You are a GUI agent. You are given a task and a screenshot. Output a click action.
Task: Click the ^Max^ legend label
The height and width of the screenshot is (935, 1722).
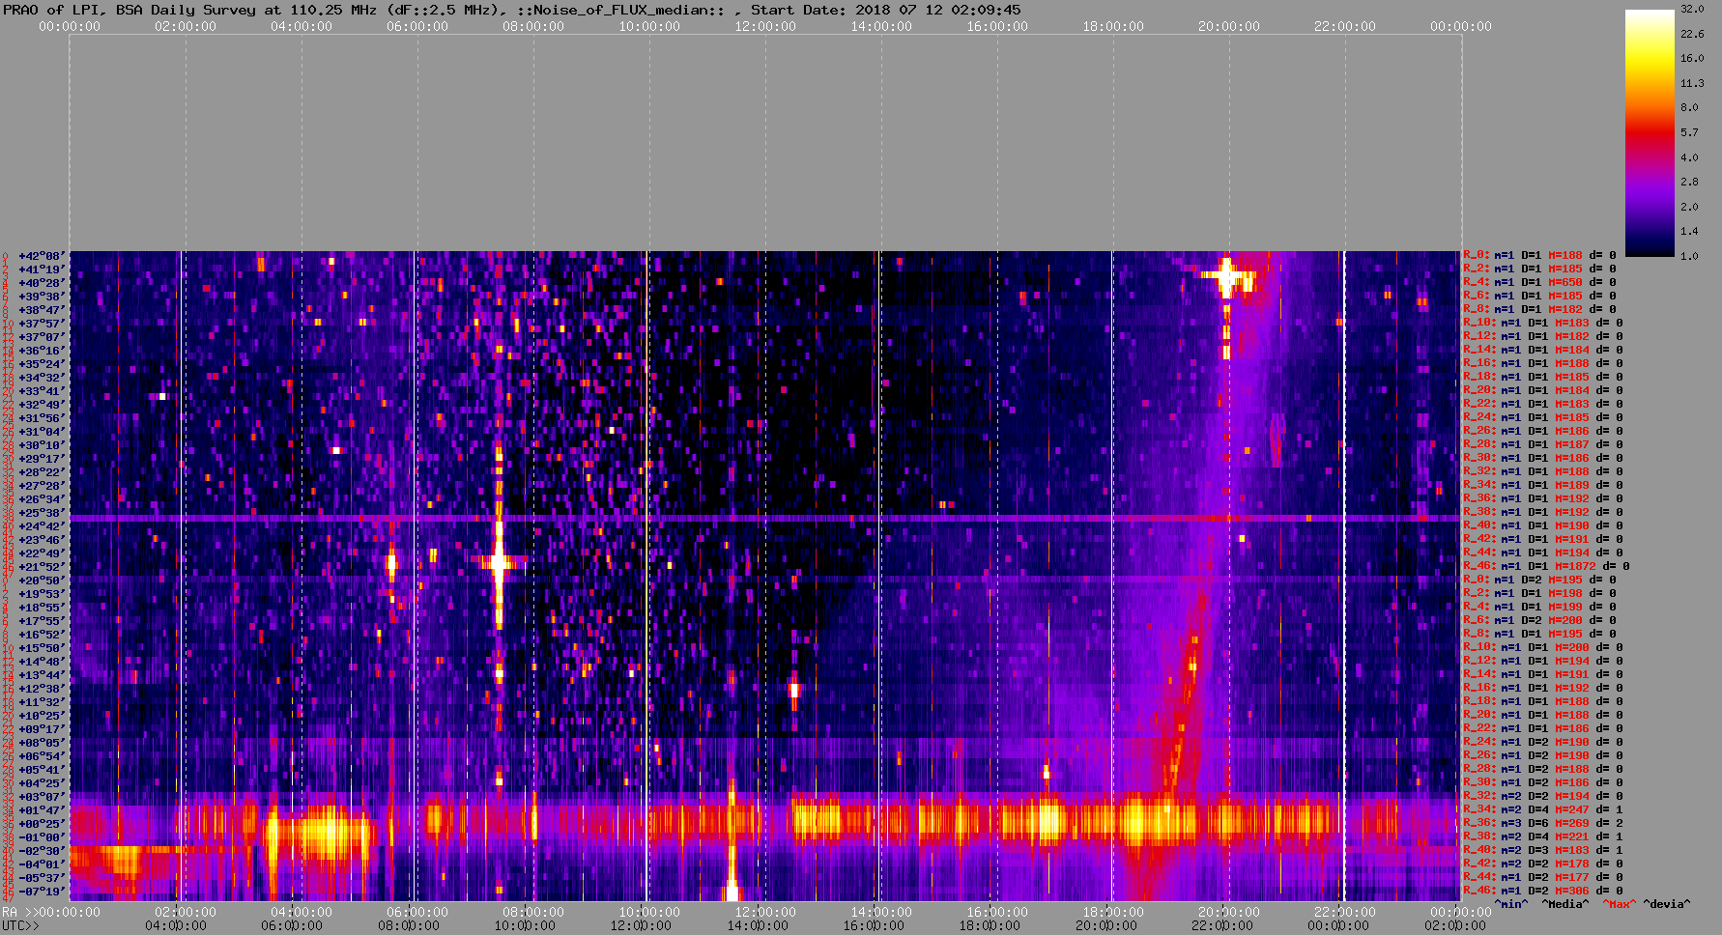tap(1619, 905)
